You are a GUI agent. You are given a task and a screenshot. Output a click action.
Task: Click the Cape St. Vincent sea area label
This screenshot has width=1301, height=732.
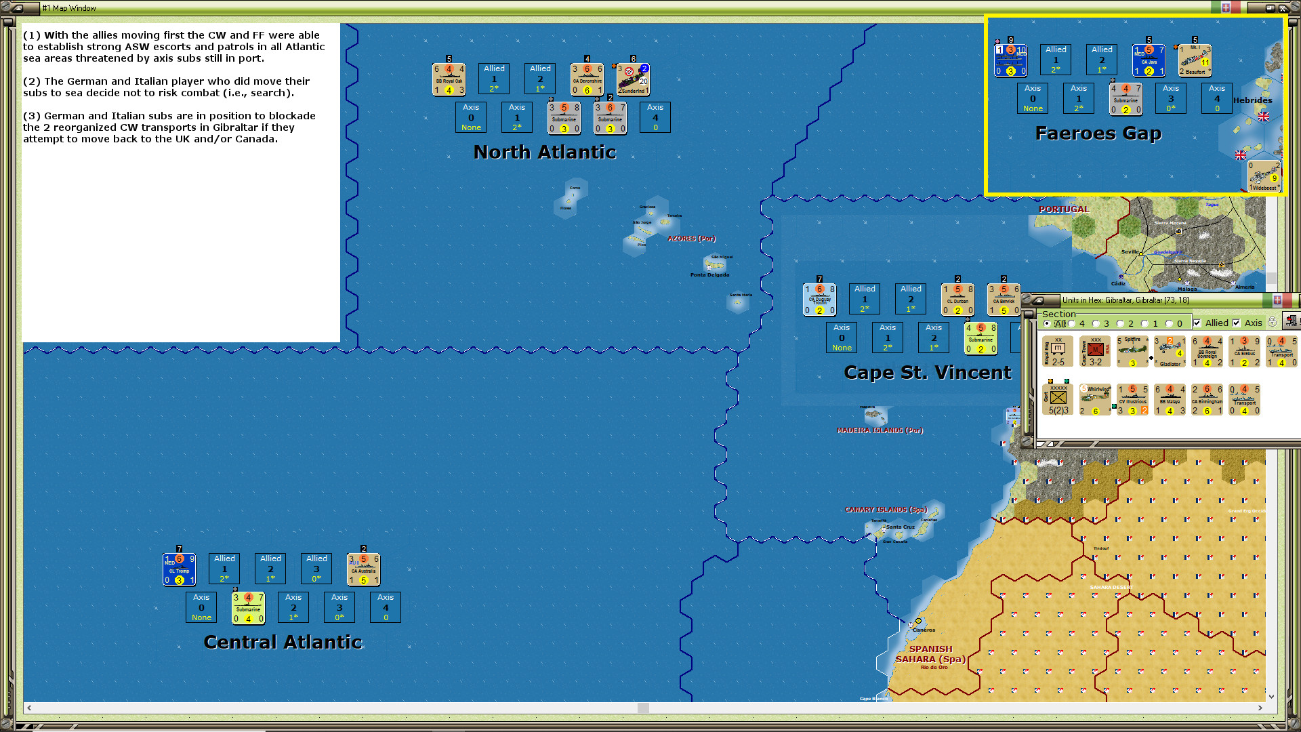click(928, 373)
